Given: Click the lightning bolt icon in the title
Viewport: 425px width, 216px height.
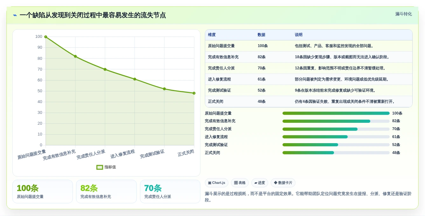Looking at the screenshot, I should (x=15, y=15).
